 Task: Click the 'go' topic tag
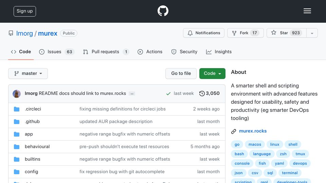pos(237,144)
